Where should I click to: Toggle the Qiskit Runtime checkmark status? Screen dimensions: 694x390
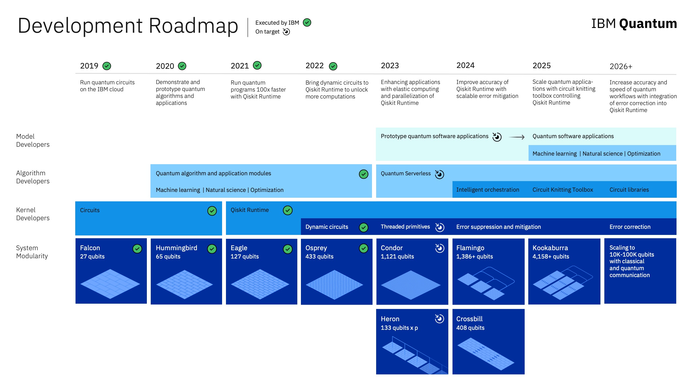tap(286, 210)
